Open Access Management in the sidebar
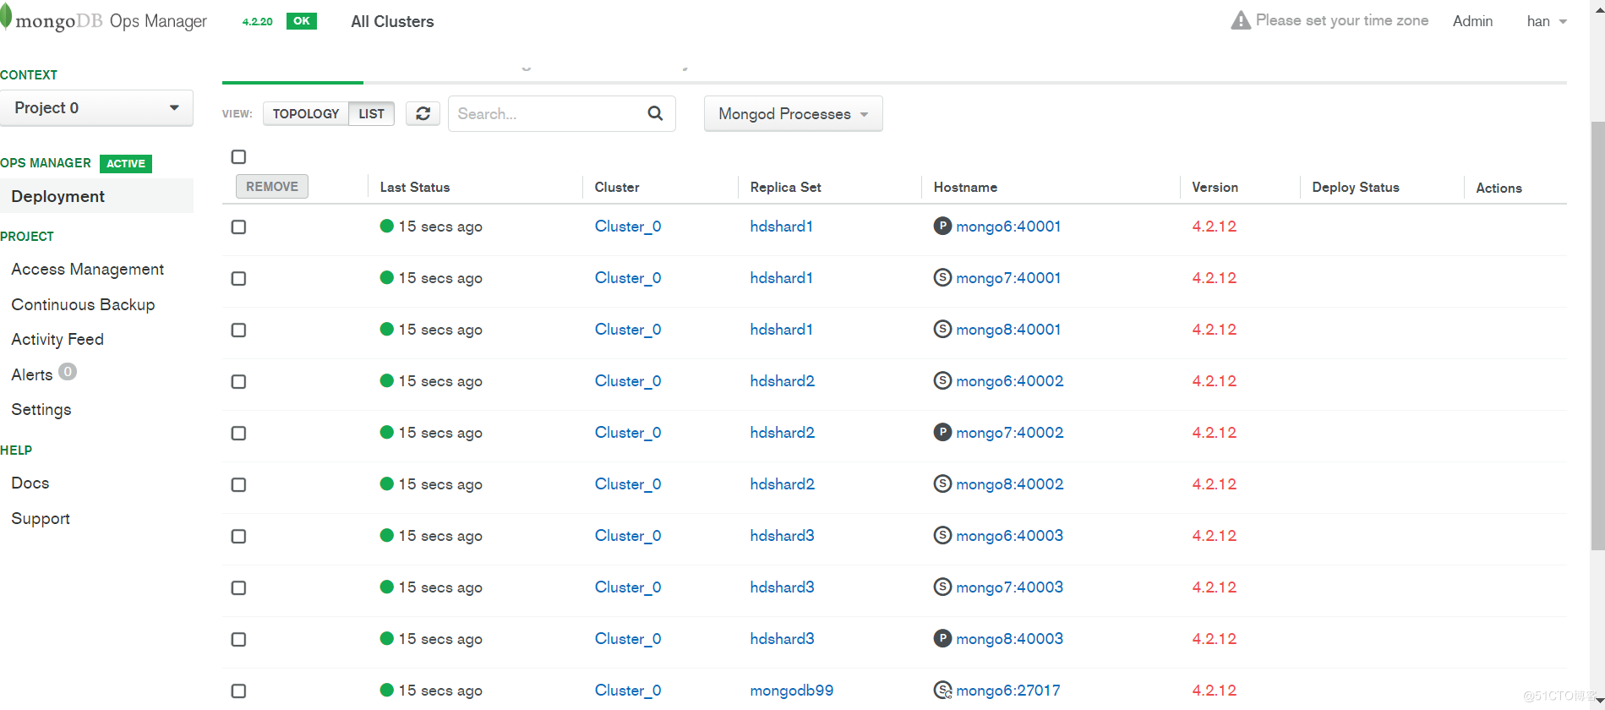The width and height of the screenshot is (1605, 710). coord(88,269)
